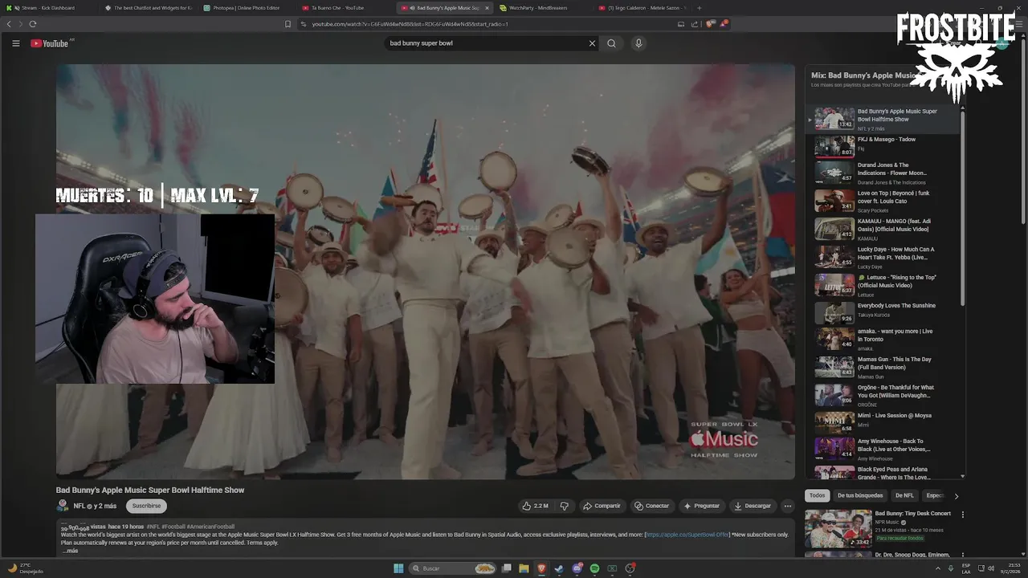
Task: Switch to Stream - Kick Dashboard tab
Action: (48, 8)
